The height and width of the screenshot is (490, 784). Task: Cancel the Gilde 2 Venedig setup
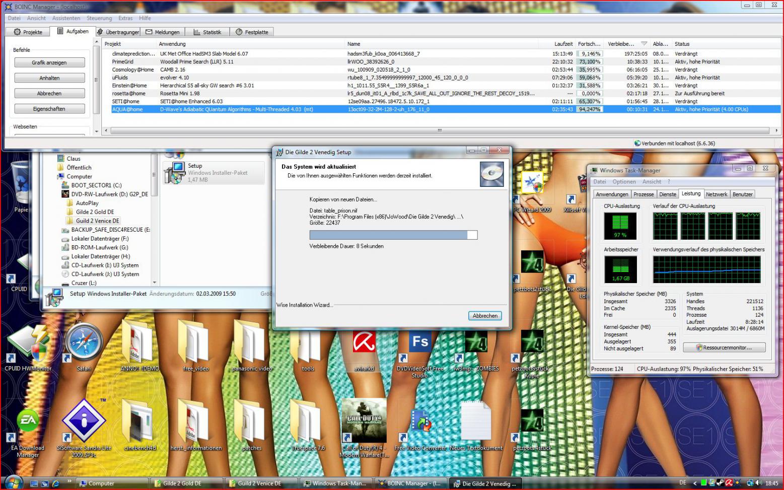(x=485, y=316)
